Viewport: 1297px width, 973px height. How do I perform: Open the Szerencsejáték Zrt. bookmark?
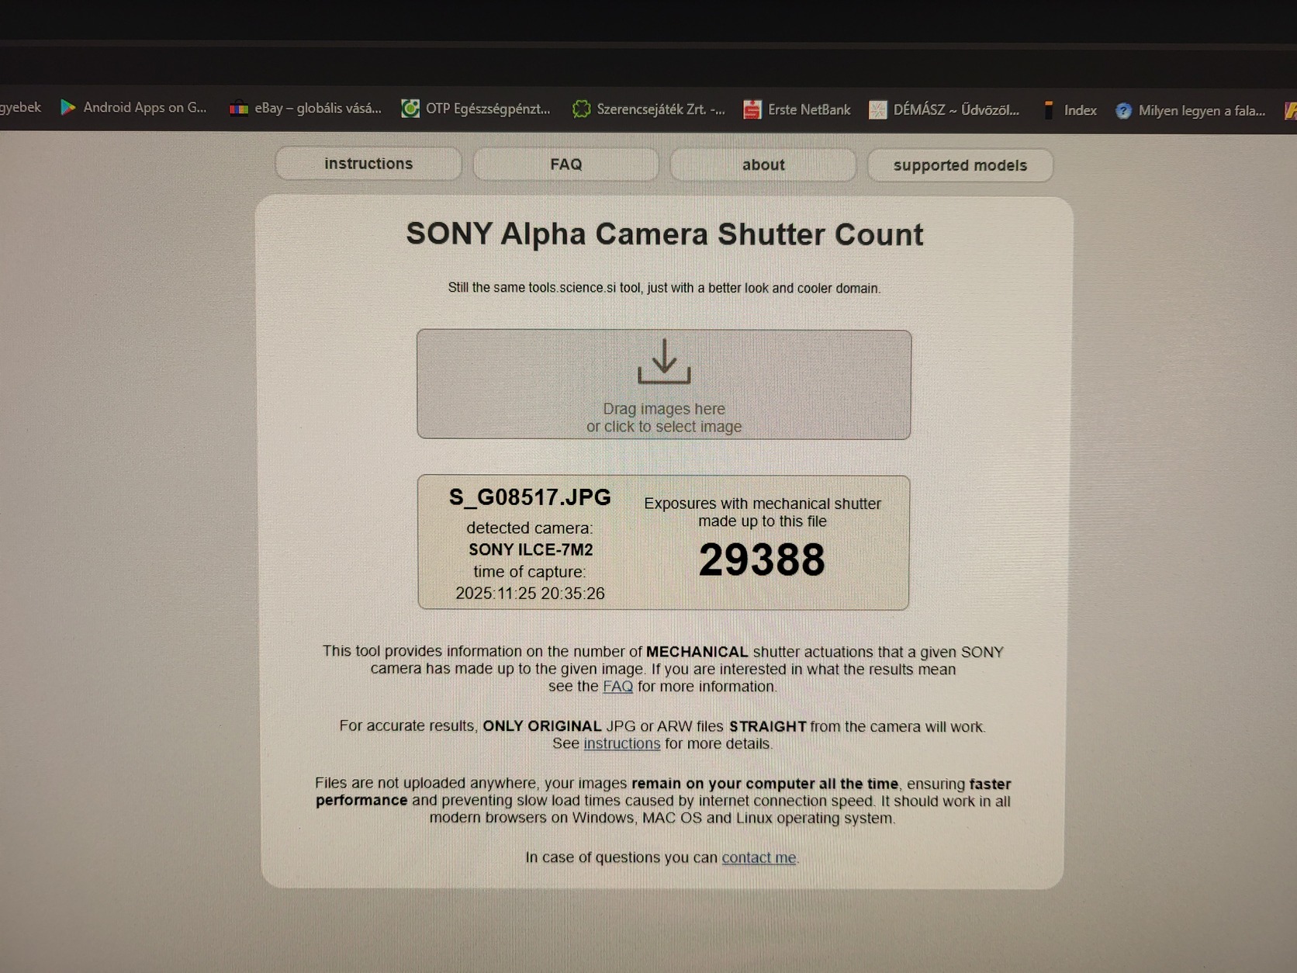(648, 109)
